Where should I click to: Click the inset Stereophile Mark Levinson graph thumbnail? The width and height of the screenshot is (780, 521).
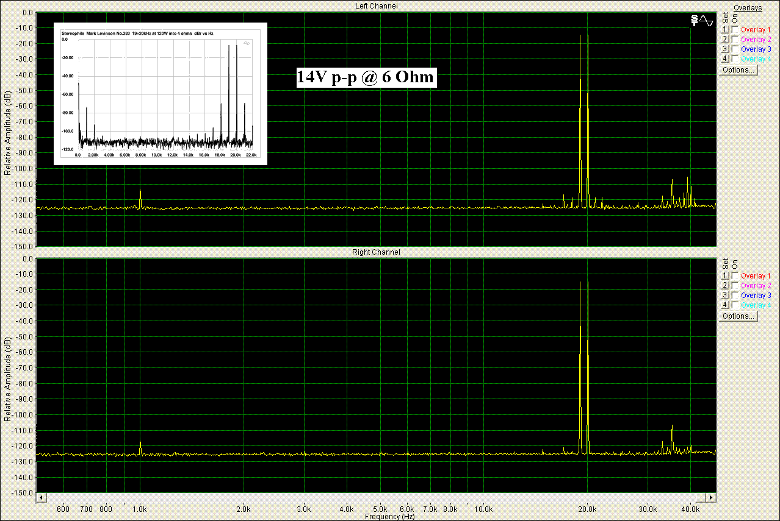point(161,93)
